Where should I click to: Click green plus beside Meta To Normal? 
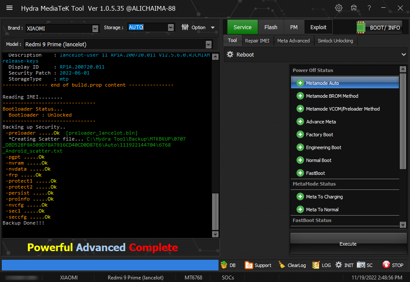point(300,210)
